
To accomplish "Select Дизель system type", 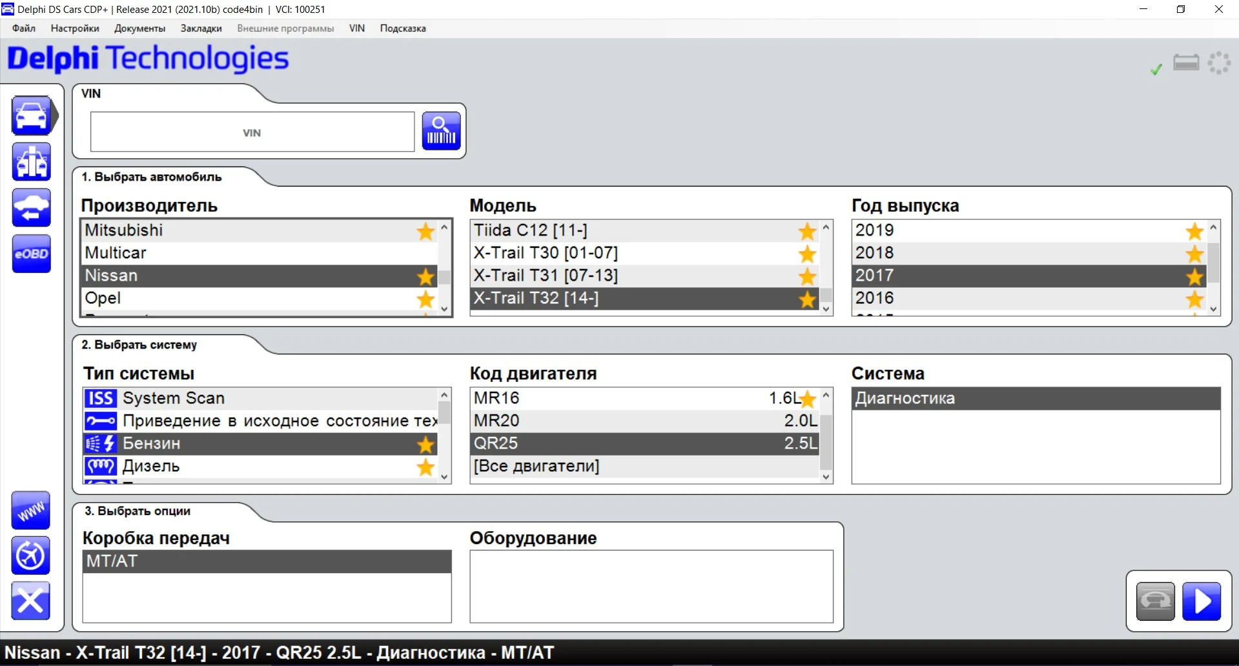I will click(260, 466).
